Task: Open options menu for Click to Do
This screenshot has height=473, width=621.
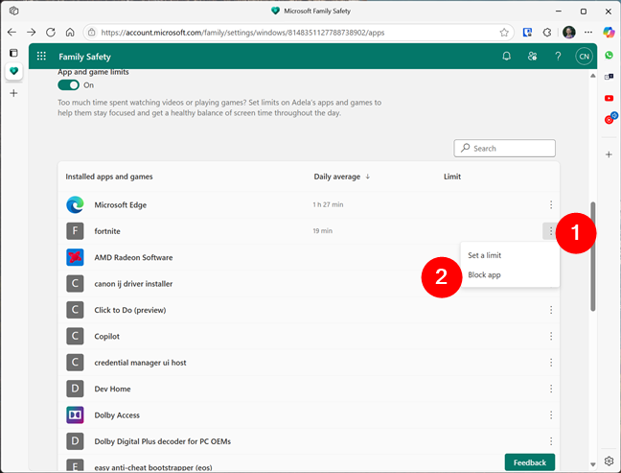Action: point(551,310)
